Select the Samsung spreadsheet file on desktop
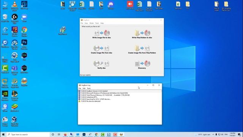 [178, 5]
